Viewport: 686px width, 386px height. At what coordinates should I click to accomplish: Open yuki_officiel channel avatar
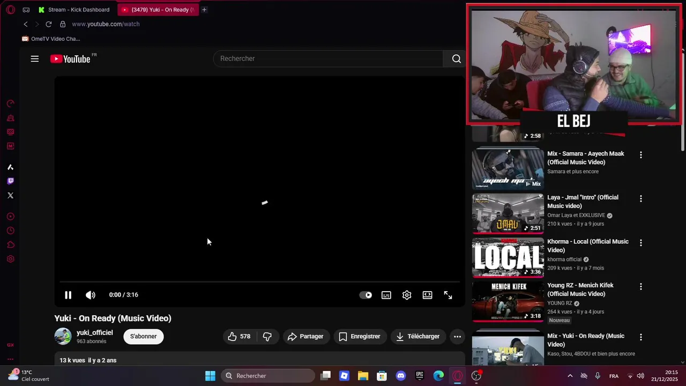63,337
